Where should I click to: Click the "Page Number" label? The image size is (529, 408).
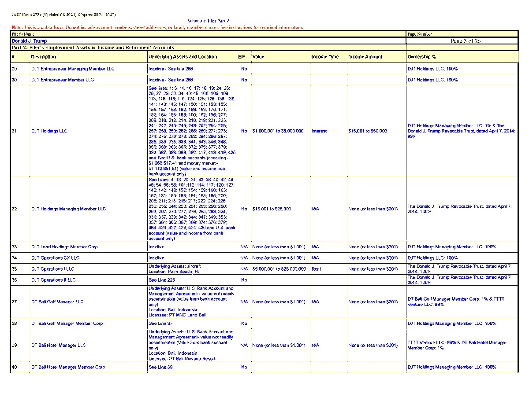(420, 34)
